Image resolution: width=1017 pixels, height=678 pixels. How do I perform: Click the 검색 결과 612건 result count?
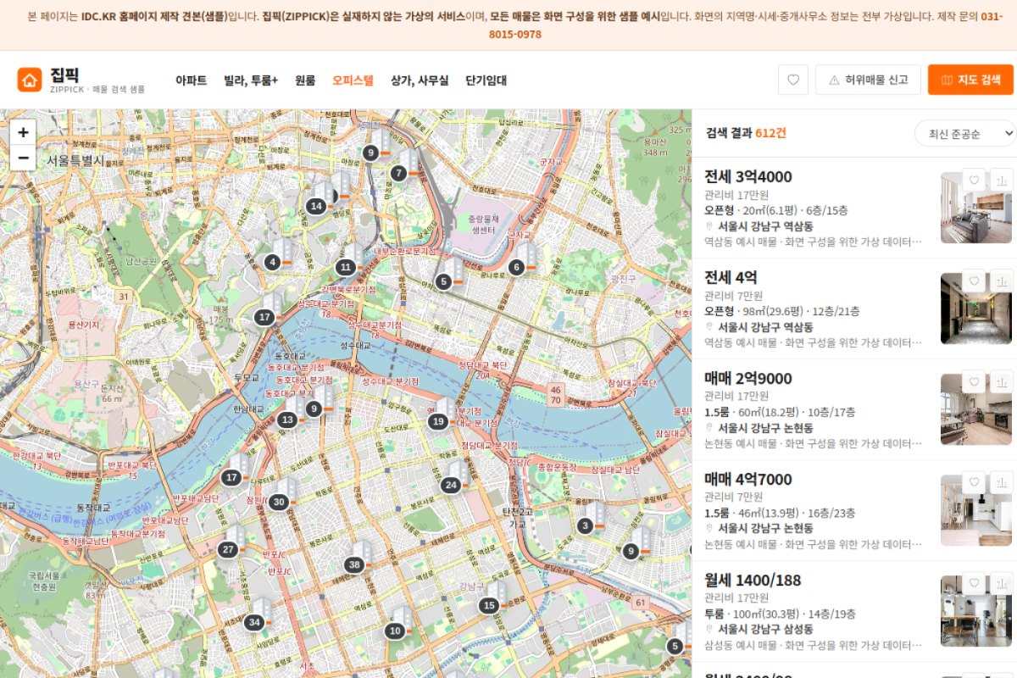[746, 133]
